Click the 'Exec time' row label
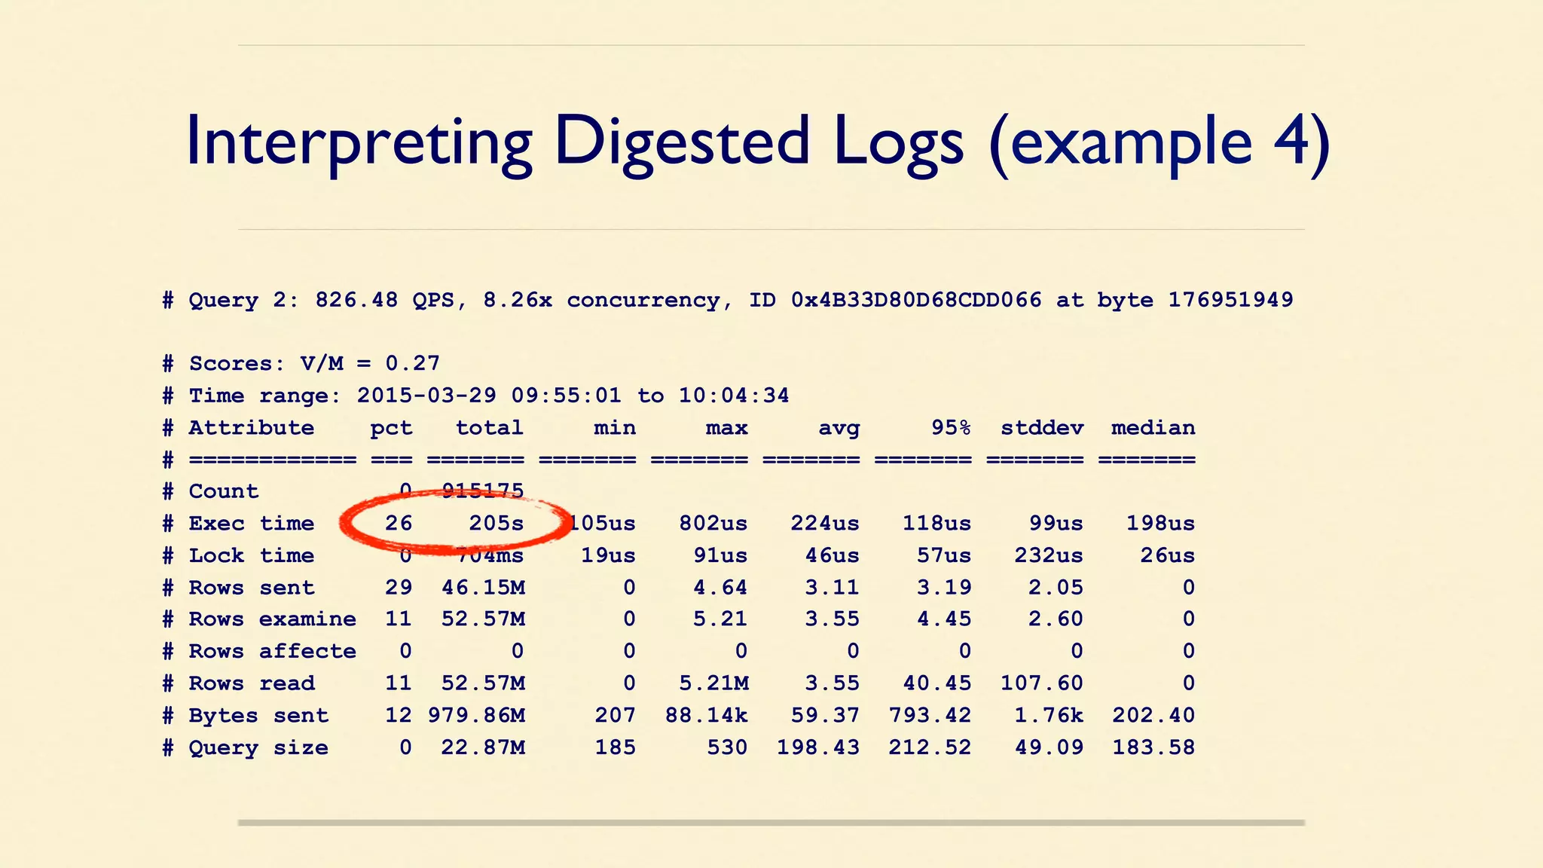This screenshot has height=868, width=1543. click(251, 523)
